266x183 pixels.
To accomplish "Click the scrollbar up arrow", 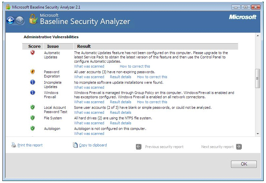I will click(258, 36).
